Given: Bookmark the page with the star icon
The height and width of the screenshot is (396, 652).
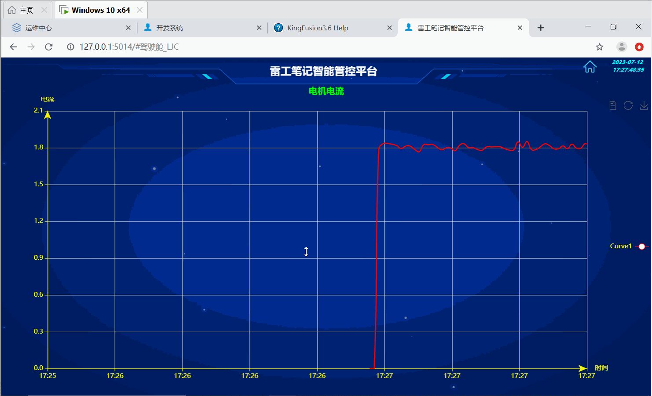Looking at the screenshot, I should (x=600, y=47).
